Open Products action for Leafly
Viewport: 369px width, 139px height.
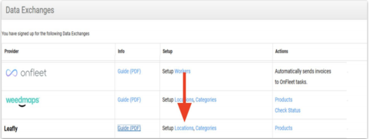283,128
